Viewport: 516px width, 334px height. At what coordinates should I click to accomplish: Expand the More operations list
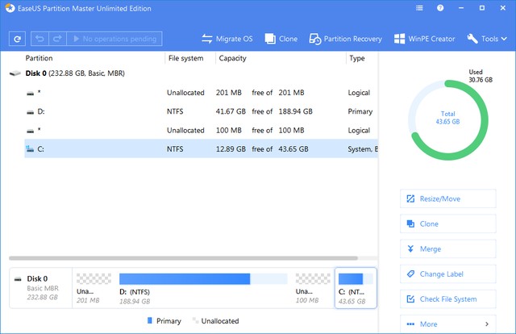[x=447, y=324]
